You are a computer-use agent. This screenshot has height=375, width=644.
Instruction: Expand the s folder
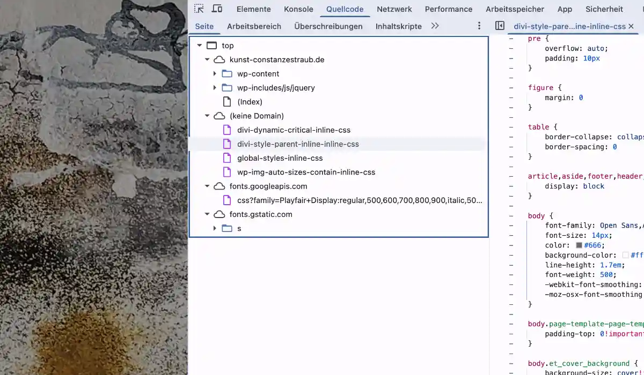pyautogui.click(x=215, y=228)
